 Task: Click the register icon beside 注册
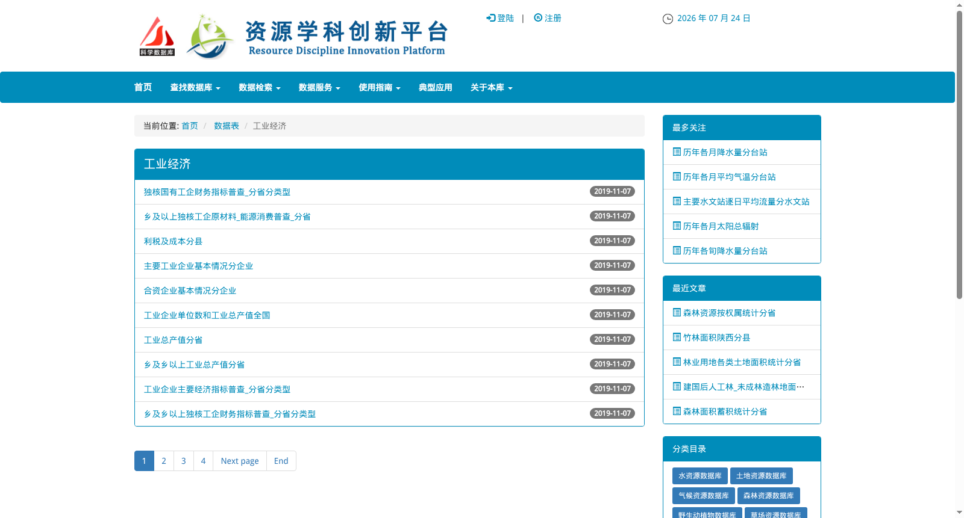click(538, 18)
